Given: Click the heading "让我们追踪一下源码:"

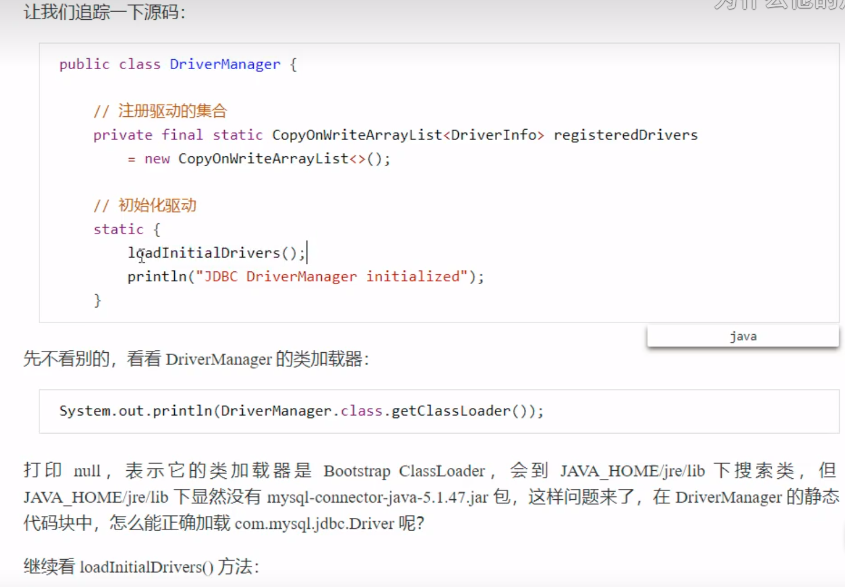Looking at the screenshot, I should coord(105,12).
